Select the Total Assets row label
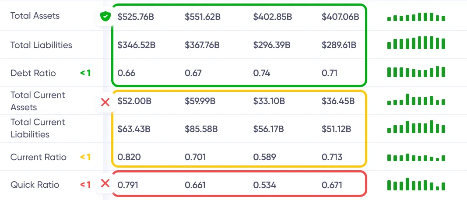Image resolution: width=467 pixels, height=200 pixels. point(35,16)
